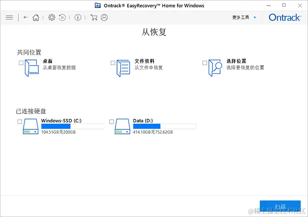The height and width of the screenshot is (217, 308).
Task: Expand the 更多工具 dropdown arrow
Action: [255, 18]
